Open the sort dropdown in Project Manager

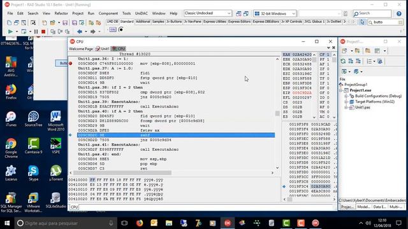point(374,61)
